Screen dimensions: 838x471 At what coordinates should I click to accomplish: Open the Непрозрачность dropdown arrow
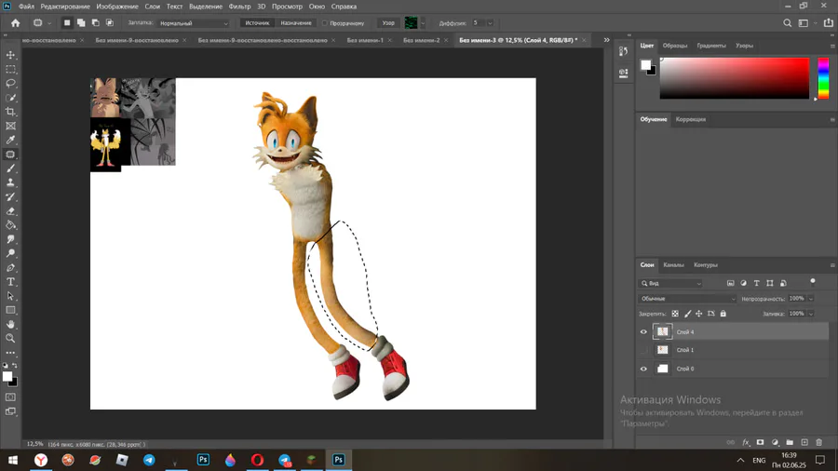(811, 299)
